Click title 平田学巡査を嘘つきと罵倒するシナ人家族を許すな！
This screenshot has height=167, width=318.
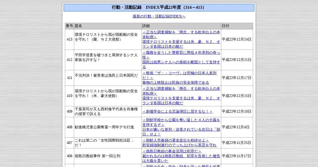pos(106,57)
